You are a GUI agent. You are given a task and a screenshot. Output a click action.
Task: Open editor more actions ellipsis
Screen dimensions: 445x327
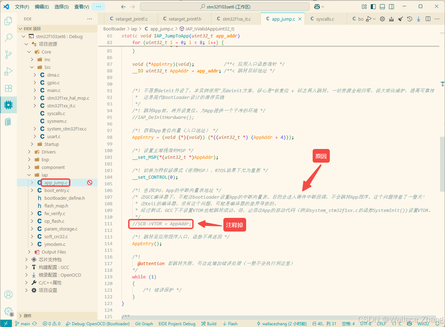437,19
